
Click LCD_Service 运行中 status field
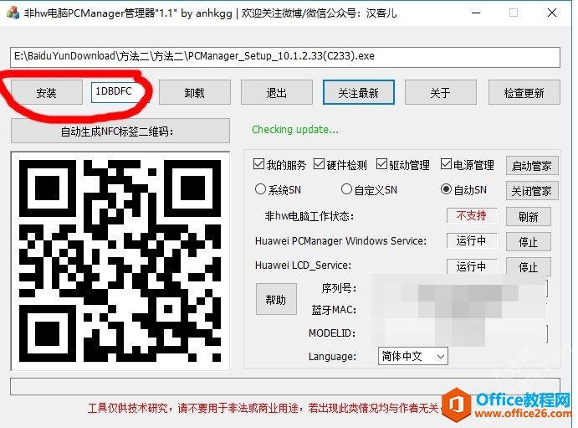(472, 266)
